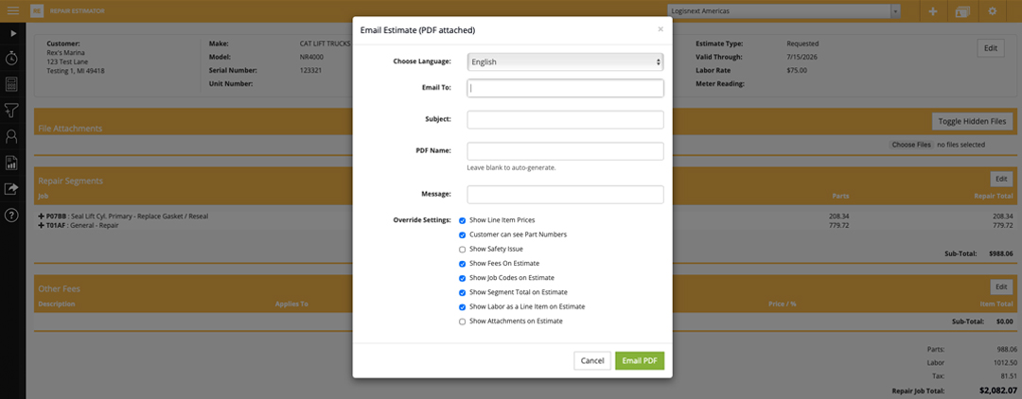Open the user profile icon in the sidebar

point(11,136)
